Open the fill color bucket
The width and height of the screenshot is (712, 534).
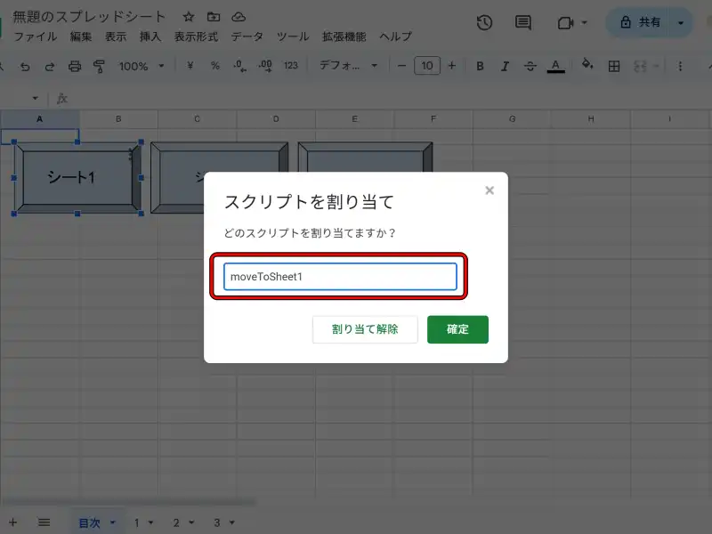[x=587, y=65]
